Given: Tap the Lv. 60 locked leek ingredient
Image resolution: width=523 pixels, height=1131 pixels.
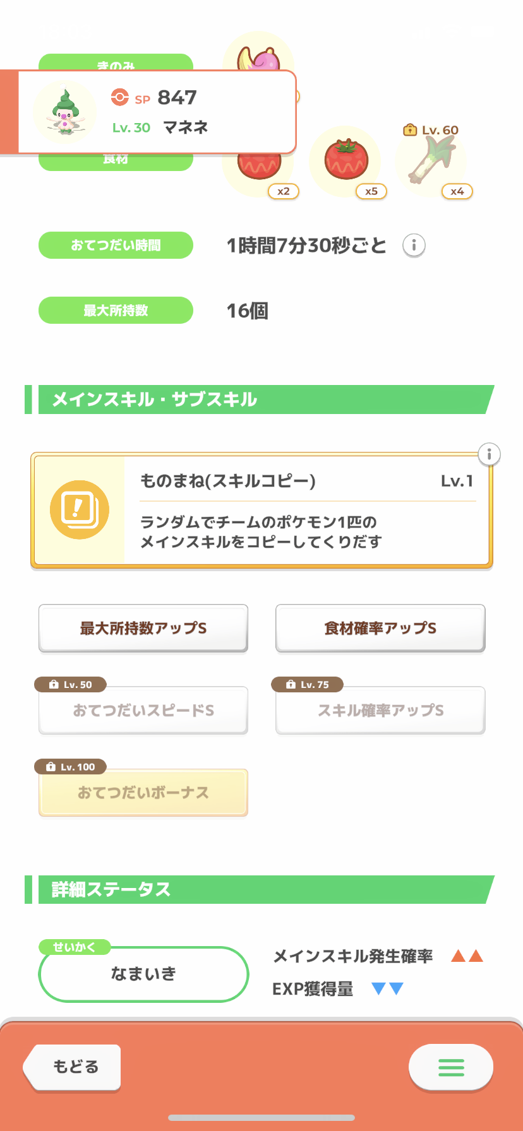Looking at the screenshot, I should [432, 160].
